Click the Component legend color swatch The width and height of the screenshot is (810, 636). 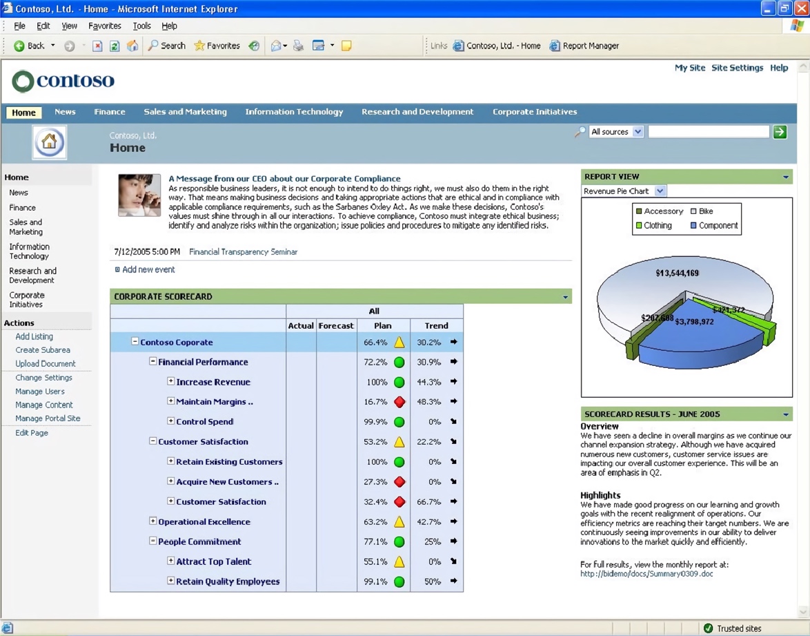694,225
